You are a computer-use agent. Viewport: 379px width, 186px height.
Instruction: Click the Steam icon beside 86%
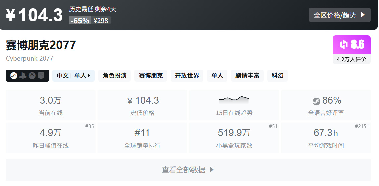[316, 101]
